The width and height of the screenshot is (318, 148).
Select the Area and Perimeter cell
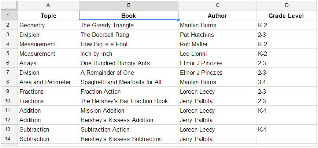click(48, 82)
